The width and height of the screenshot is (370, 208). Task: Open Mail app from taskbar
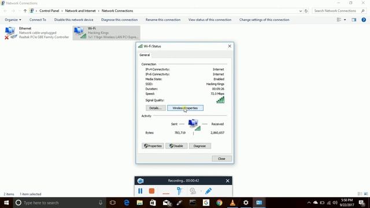coord(167,203)
